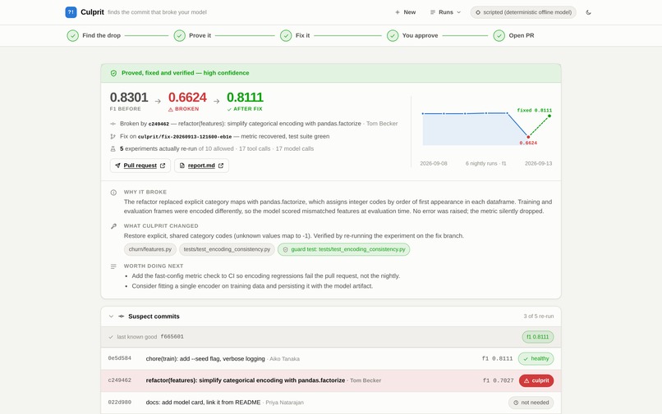Click shield icon in guard test chip

point(285,249)
